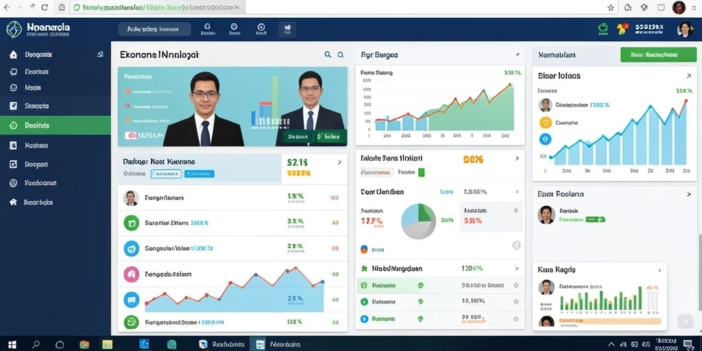Screen dimensions: 702x351
Task: Click the green star icon in the middle panel
Action: pos(364,269)
